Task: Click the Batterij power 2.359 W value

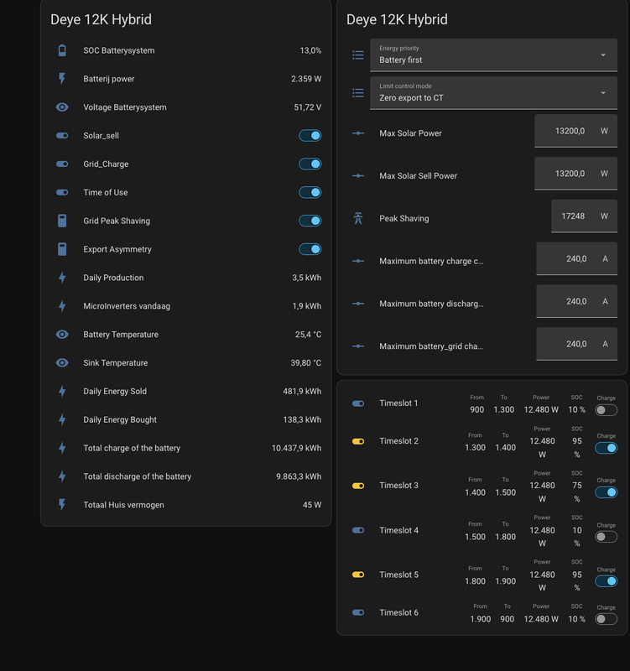Action: (306, 79)
